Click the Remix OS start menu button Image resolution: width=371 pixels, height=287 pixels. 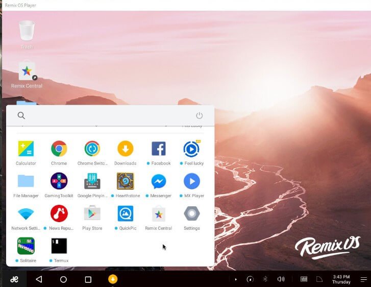tap(14, 279)
